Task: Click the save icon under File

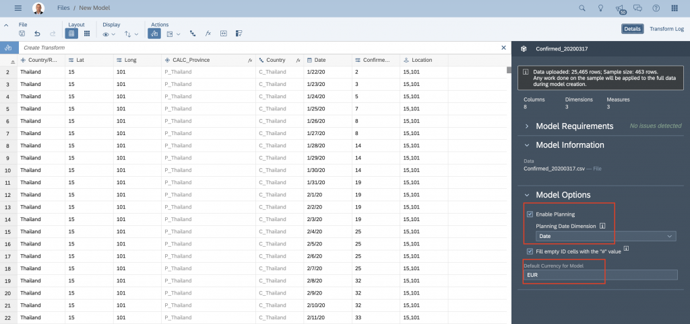Action: point(22,34)
